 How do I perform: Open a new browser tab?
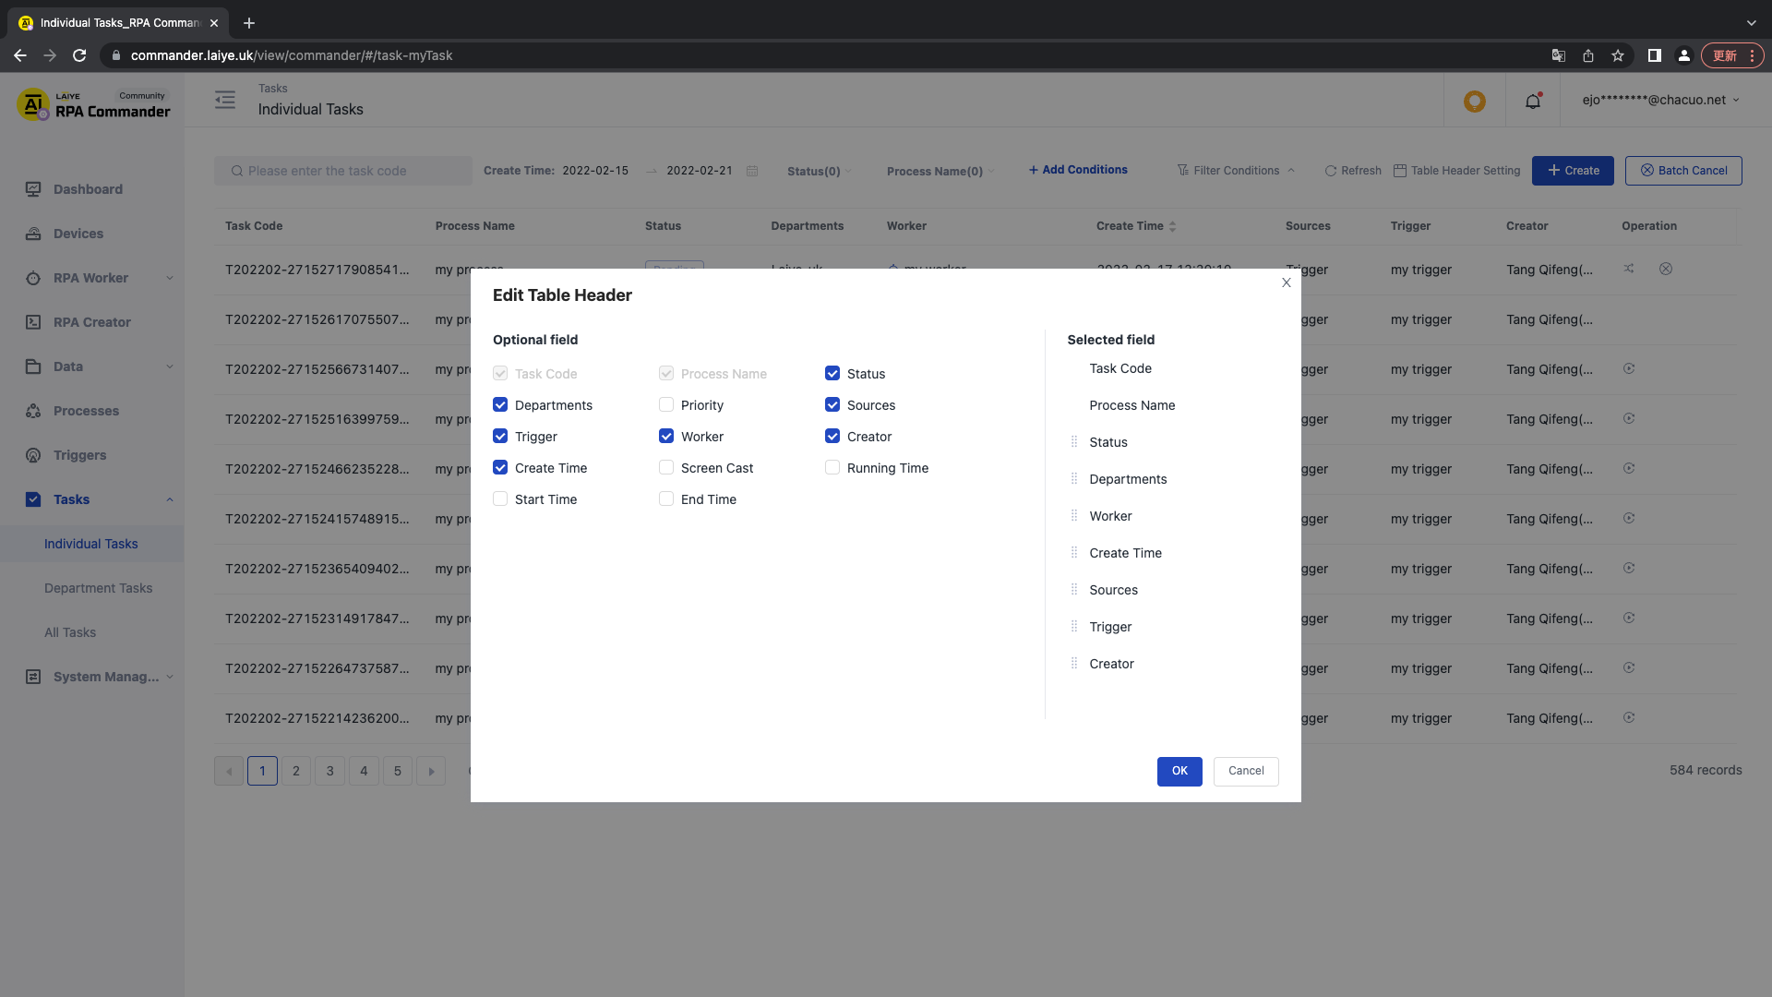click(249, 23)
